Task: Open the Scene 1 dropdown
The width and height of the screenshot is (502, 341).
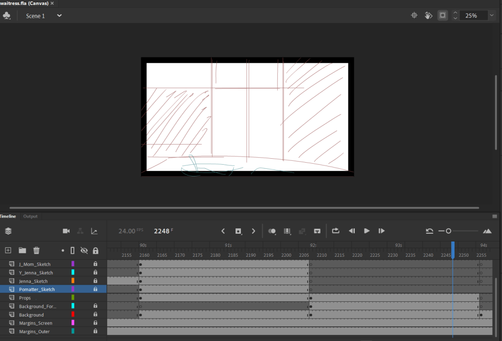Action: [59, 16]
